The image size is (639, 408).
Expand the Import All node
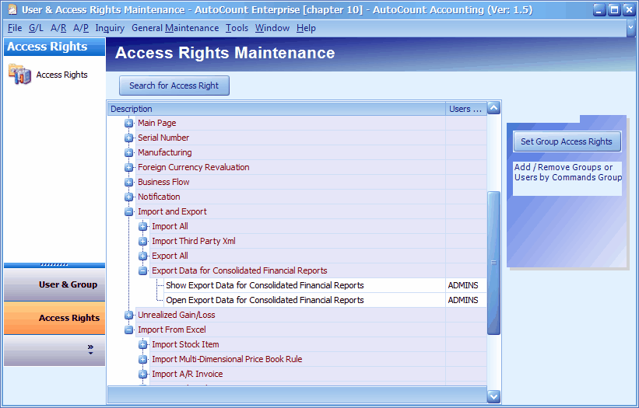[x=143, y=226]
